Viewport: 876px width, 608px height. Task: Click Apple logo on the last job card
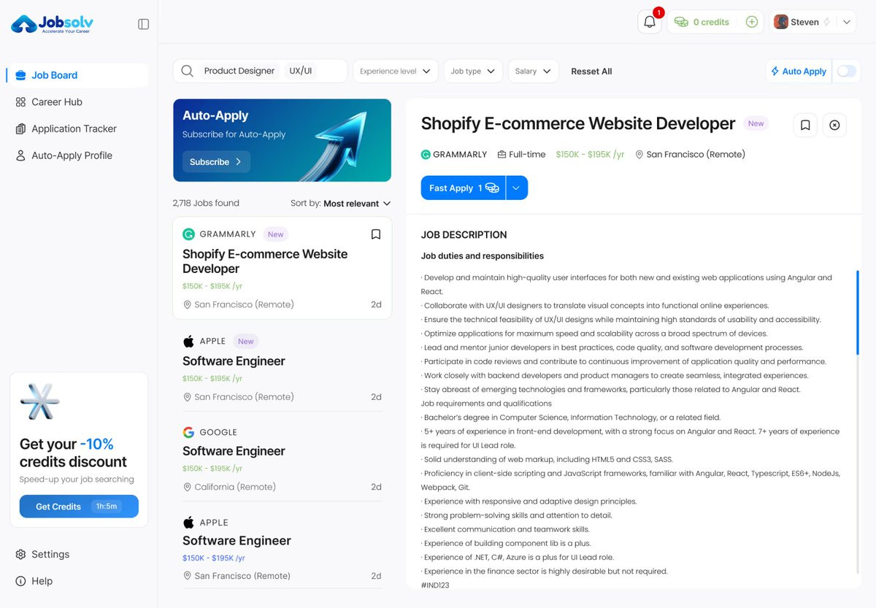pos(188,522)
